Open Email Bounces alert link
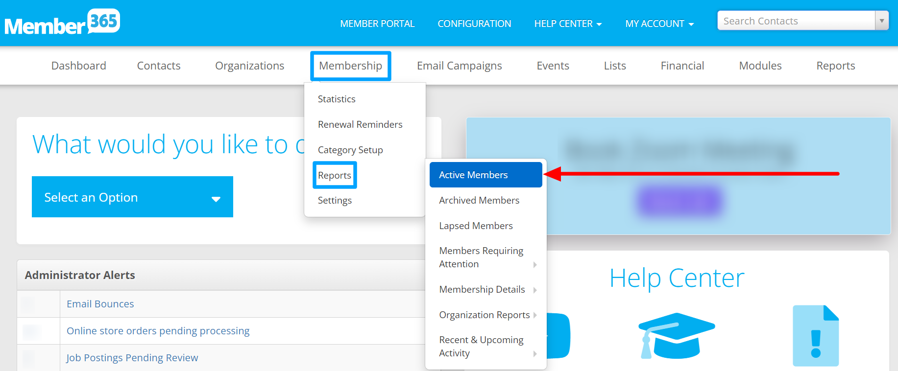The width and height of the screenshot is (898, 371). point(100,304)
